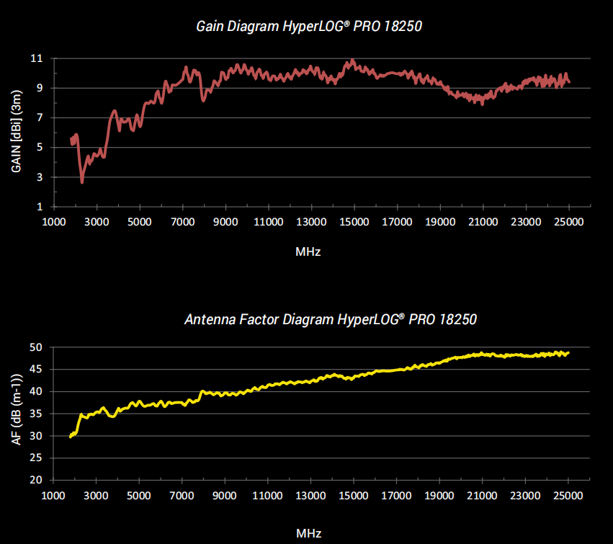Select 17000 on the Antenna Factor frequency axis
Screen dimensions: 613x544
[396, 496]
